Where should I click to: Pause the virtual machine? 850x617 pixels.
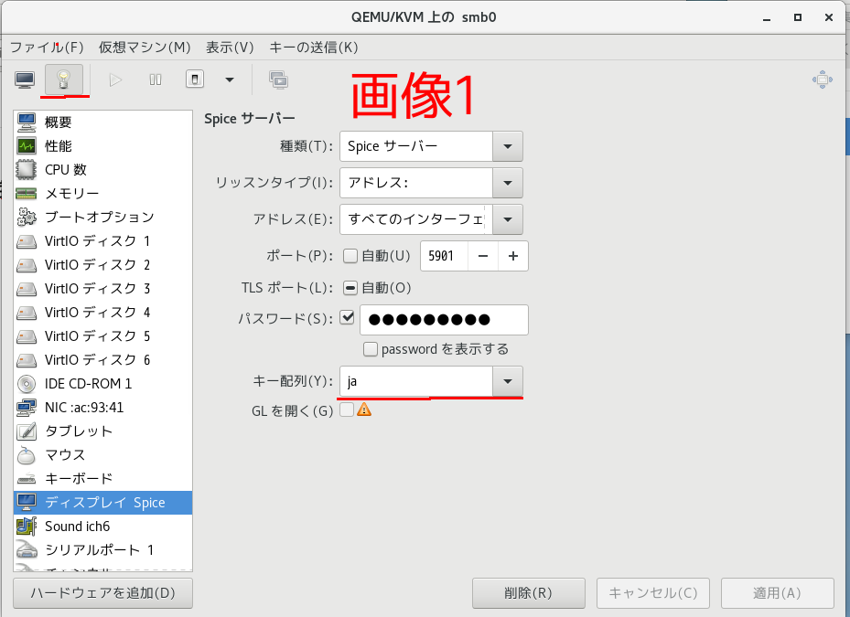coord(155,80)
